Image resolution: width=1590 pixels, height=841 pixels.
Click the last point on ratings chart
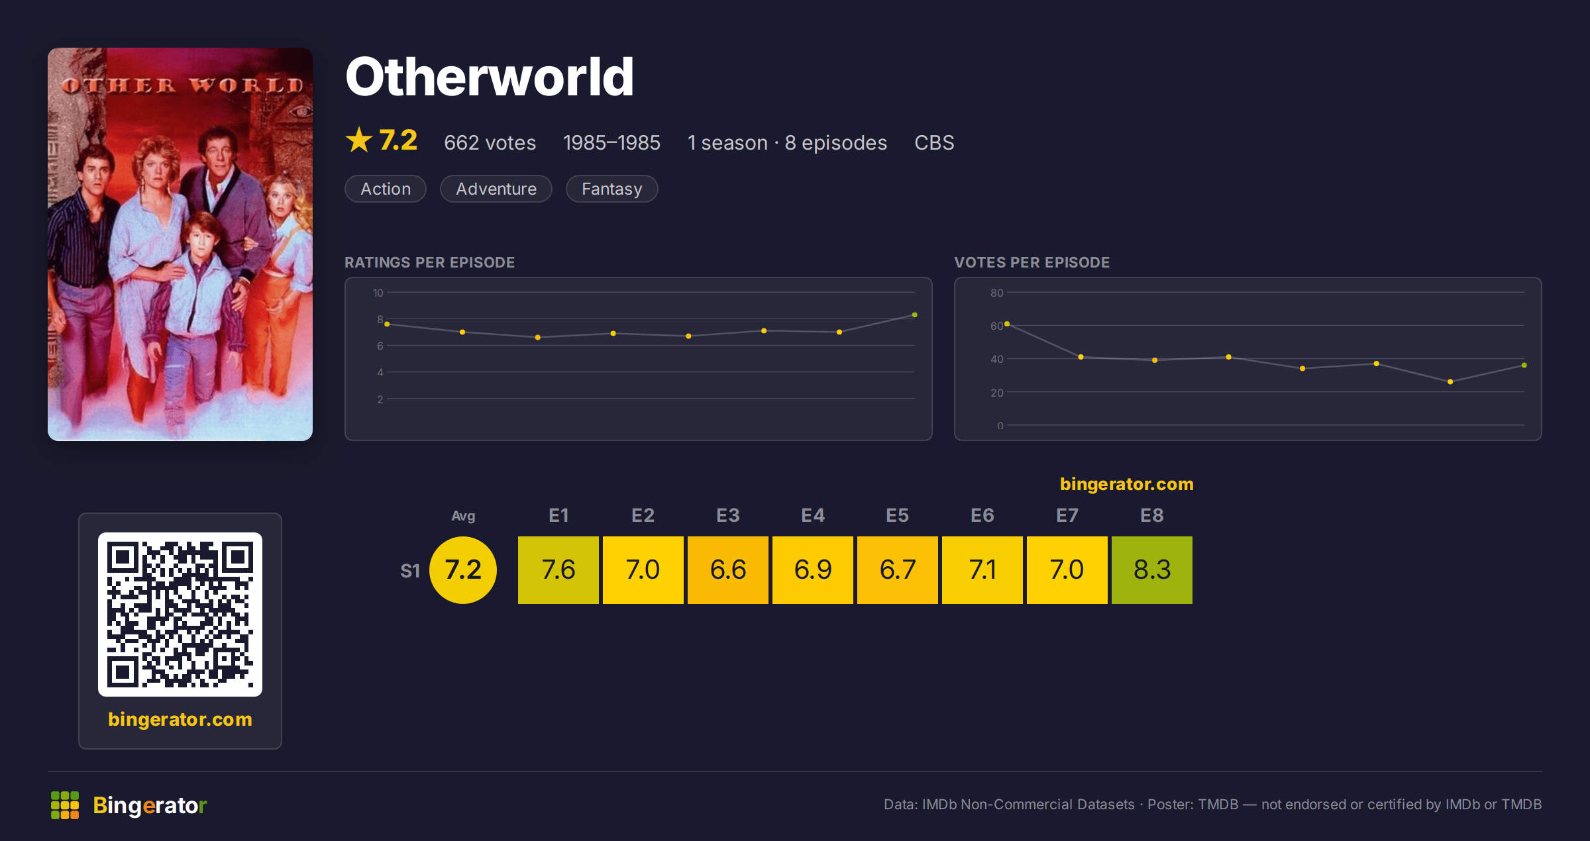coord(915,315)
